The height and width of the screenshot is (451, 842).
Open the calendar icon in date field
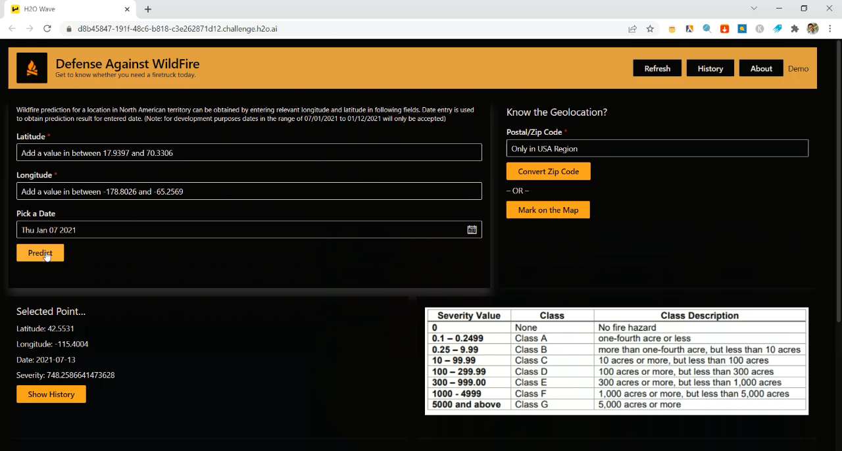click(472, 229)
